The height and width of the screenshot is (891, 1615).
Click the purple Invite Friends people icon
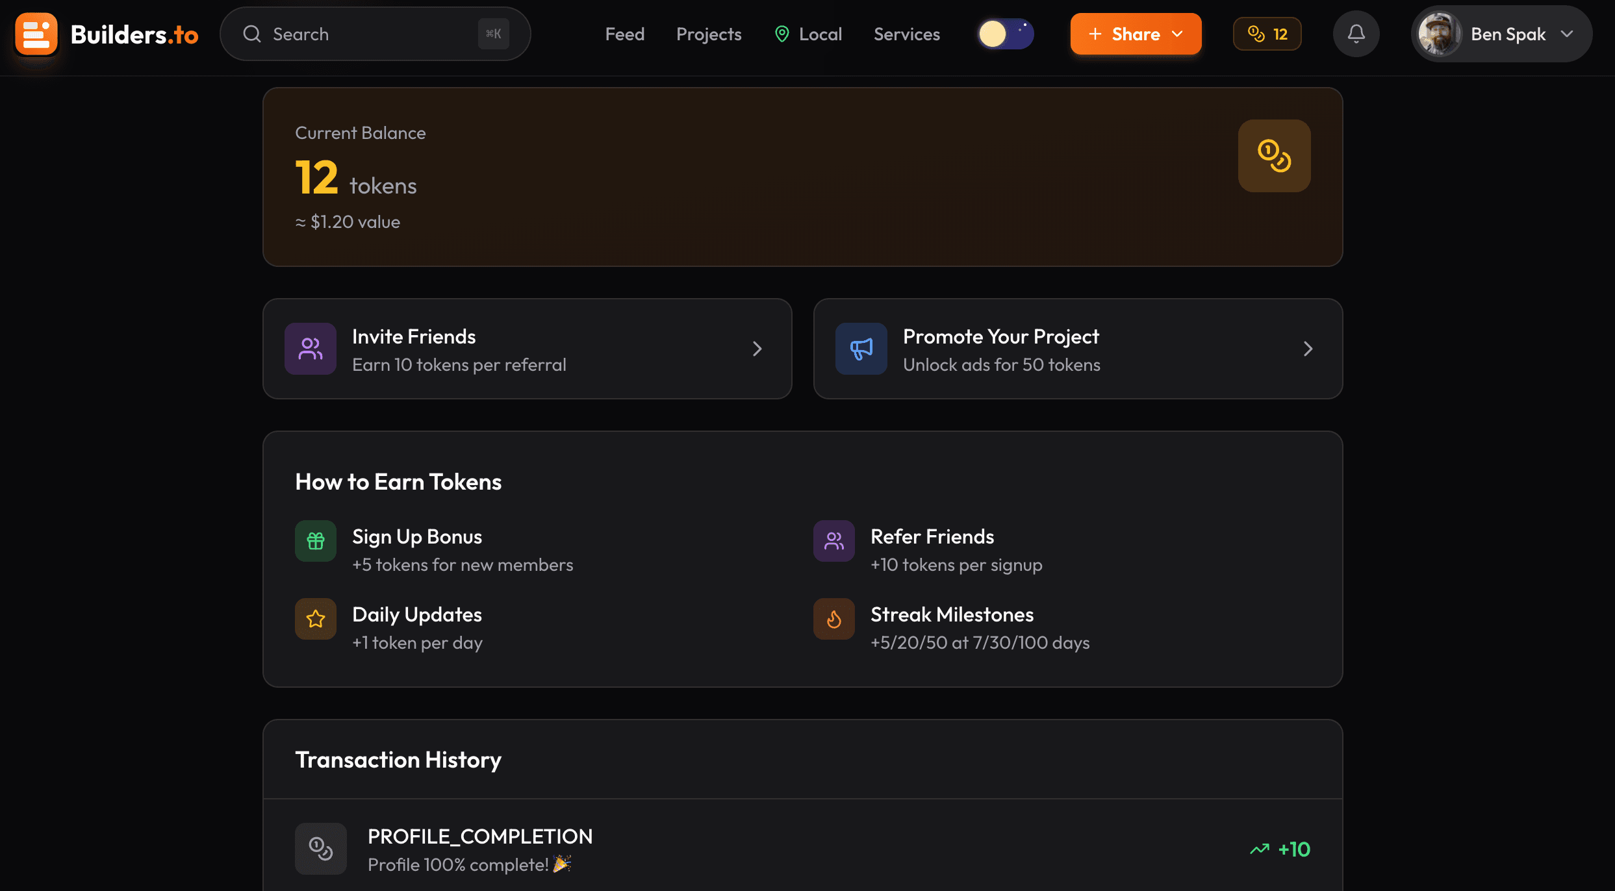[311, 349]
